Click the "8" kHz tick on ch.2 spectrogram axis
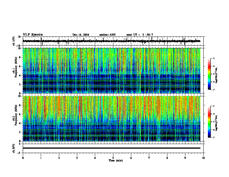This screenshot has width=229, height=177. coord(20,105)
